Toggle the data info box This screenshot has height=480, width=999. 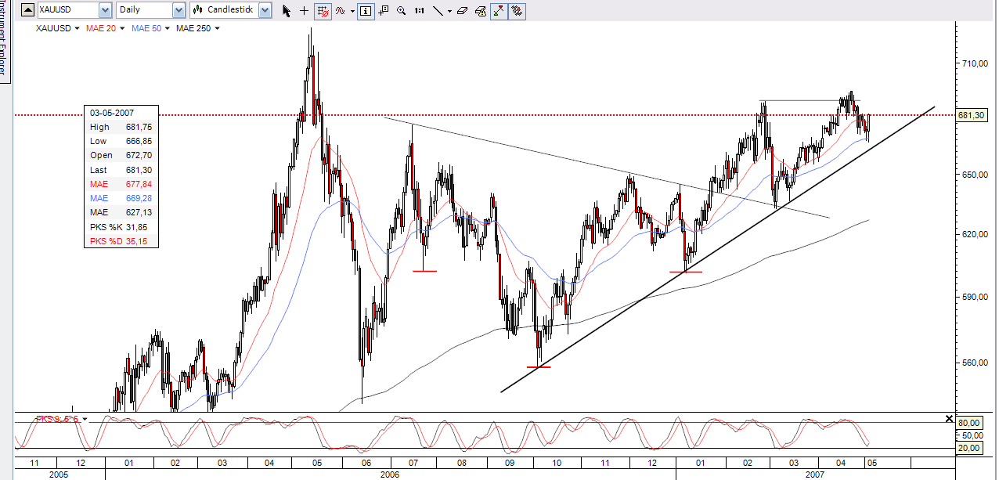coord(366,11)
